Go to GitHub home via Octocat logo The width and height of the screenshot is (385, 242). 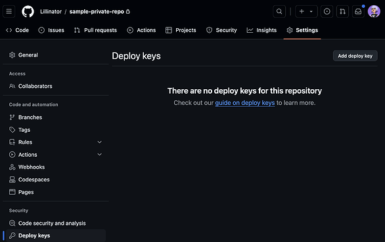(x=28, y=12)
